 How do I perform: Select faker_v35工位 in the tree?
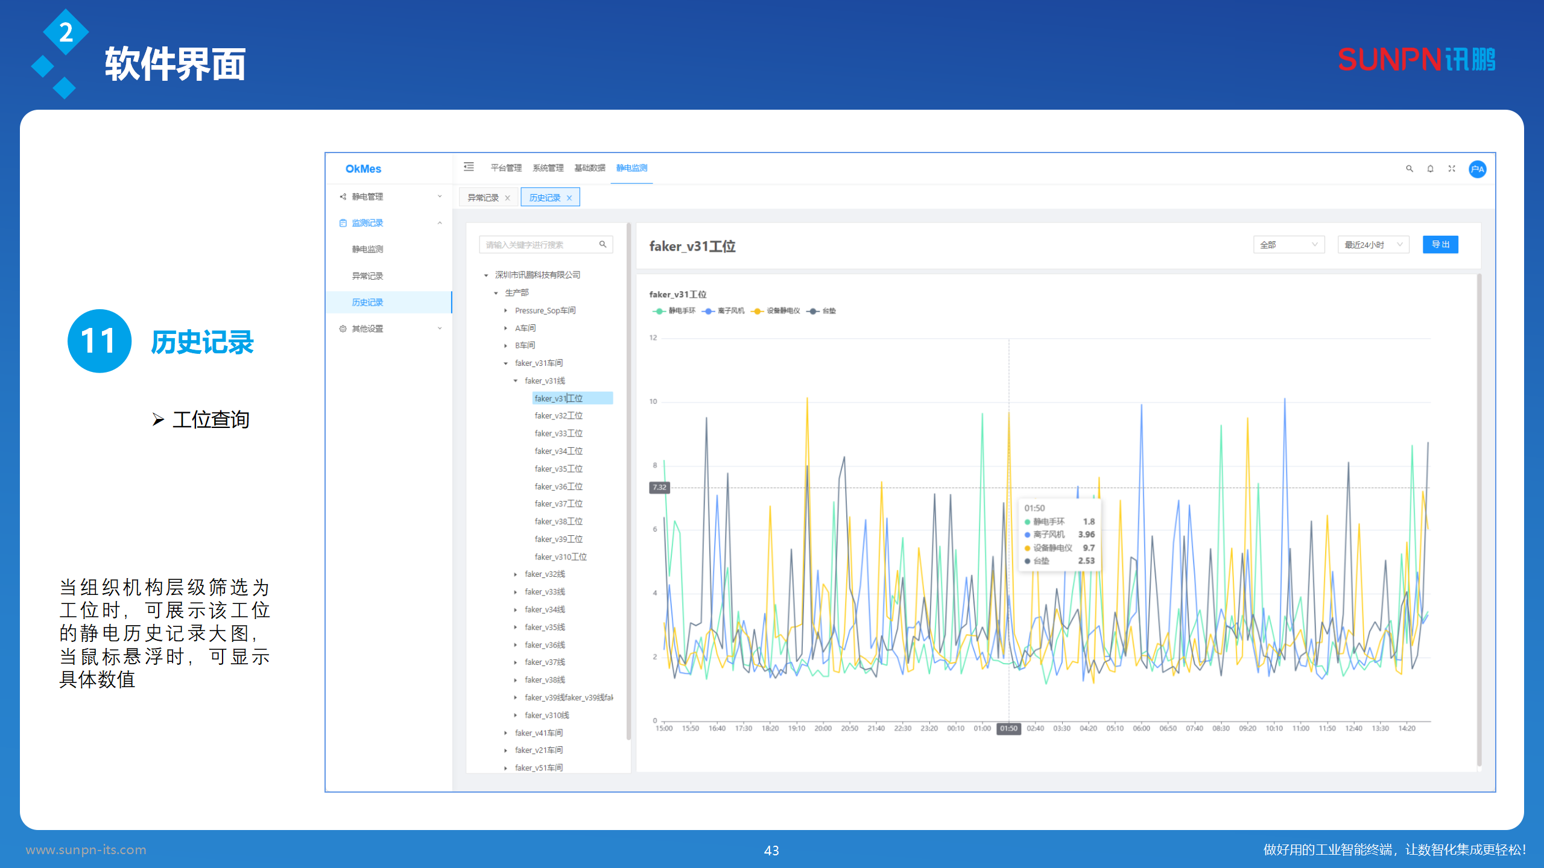[x=558, y=469]
